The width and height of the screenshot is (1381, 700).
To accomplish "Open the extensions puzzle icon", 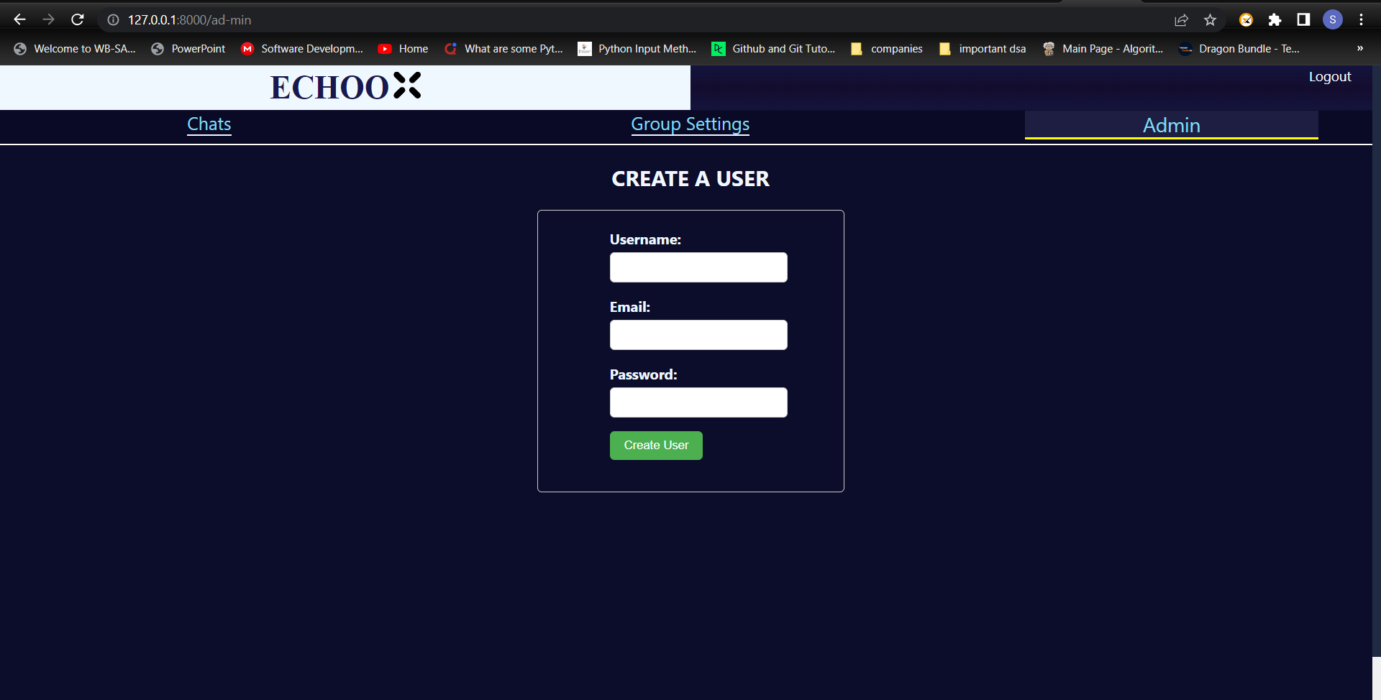I will (1276, 19).
